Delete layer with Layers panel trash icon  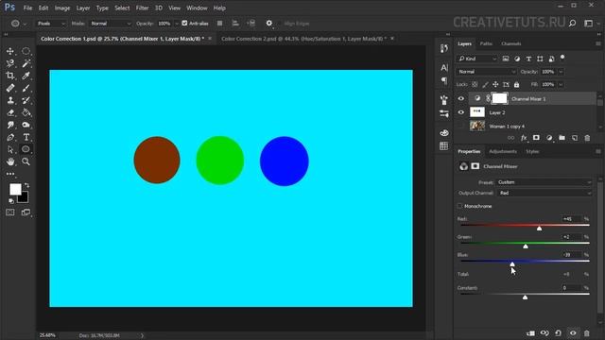click(587, 138)
